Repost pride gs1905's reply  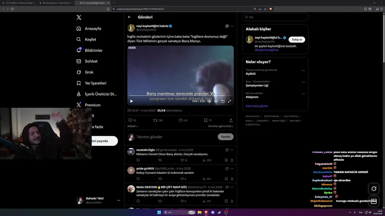click(x=160, y=179)
